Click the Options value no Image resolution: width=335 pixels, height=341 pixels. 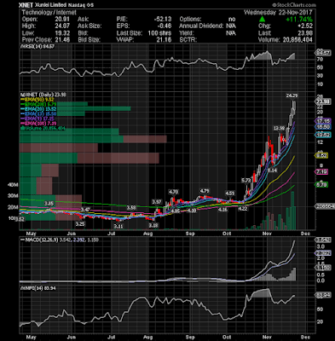coord(232,19)
